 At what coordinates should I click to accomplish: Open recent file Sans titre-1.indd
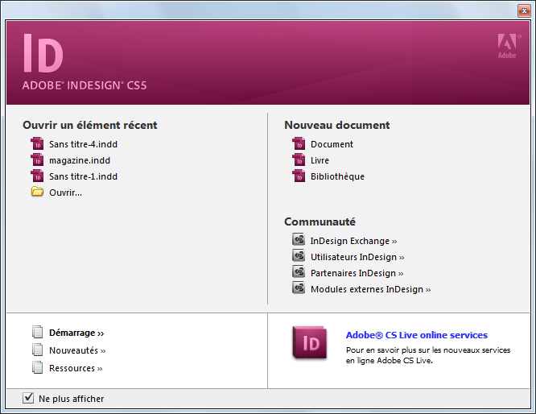point(83,176)
